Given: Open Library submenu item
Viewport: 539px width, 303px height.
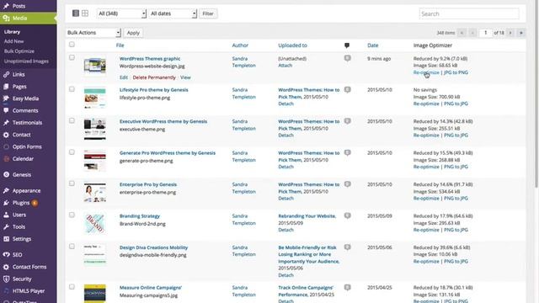Looking at the screenshot, I should tap(12, 32).
